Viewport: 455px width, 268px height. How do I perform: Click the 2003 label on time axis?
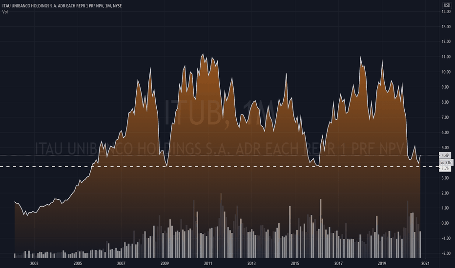34,263
